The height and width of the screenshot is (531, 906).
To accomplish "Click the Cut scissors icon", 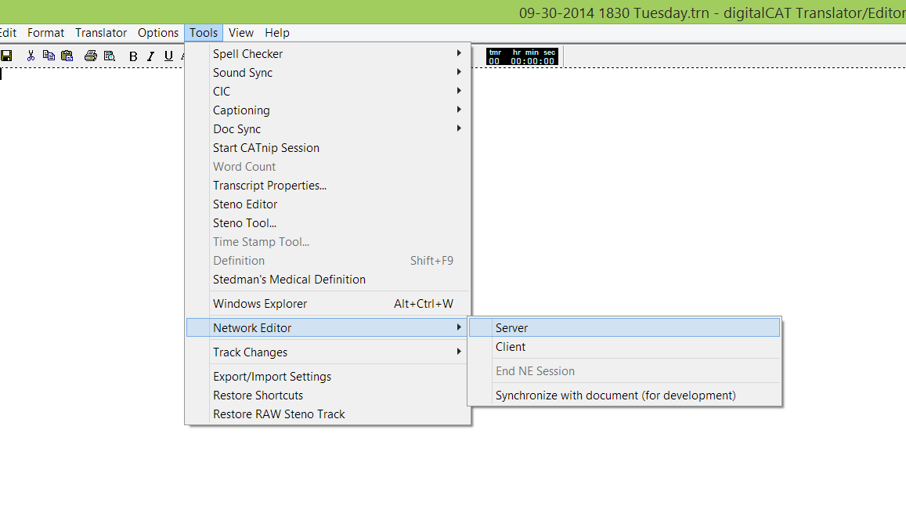I will (31, 56).
